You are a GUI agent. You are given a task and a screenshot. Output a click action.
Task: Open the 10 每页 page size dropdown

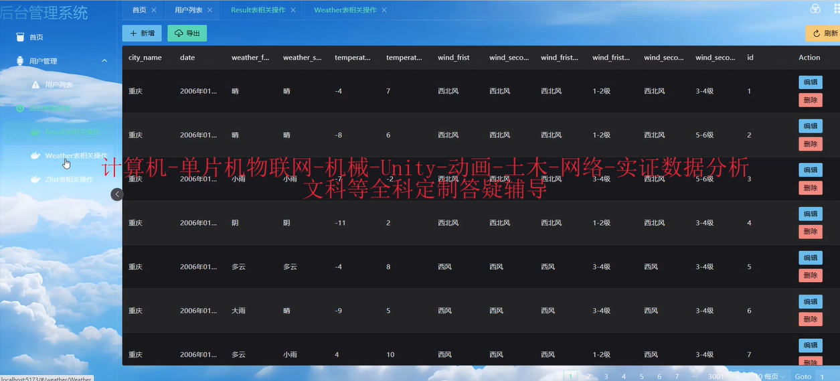pyautogui.click(x=770, y=376)
